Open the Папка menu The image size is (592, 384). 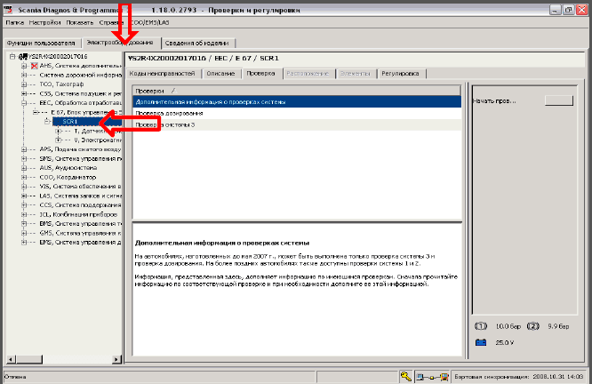13,21
